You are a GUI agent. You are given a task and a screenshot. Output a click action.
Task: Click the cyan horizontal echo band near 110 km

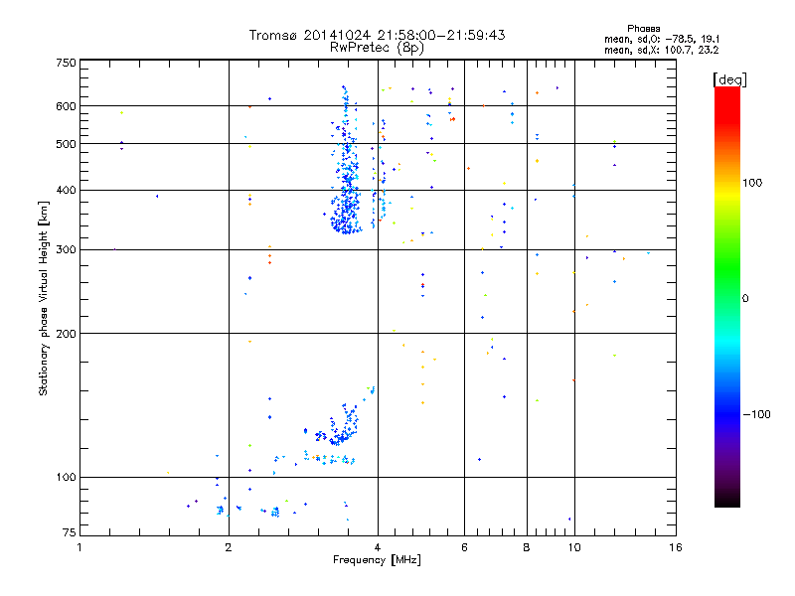click(x=331, y=459)
